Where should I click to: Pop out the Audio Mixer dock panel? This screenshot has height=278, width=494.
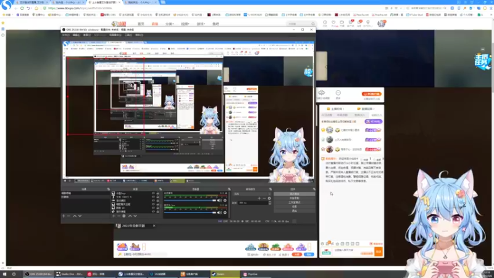(x=229, y=189)
